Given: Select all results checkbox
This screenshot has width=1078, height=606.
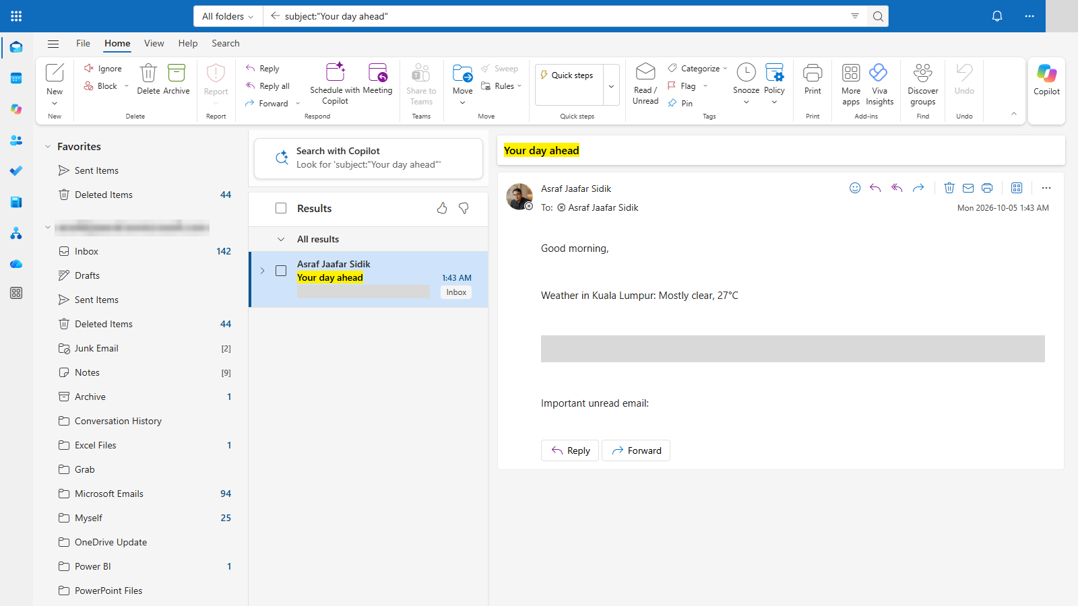Looking at the screenshot, I should pos(281,208).
